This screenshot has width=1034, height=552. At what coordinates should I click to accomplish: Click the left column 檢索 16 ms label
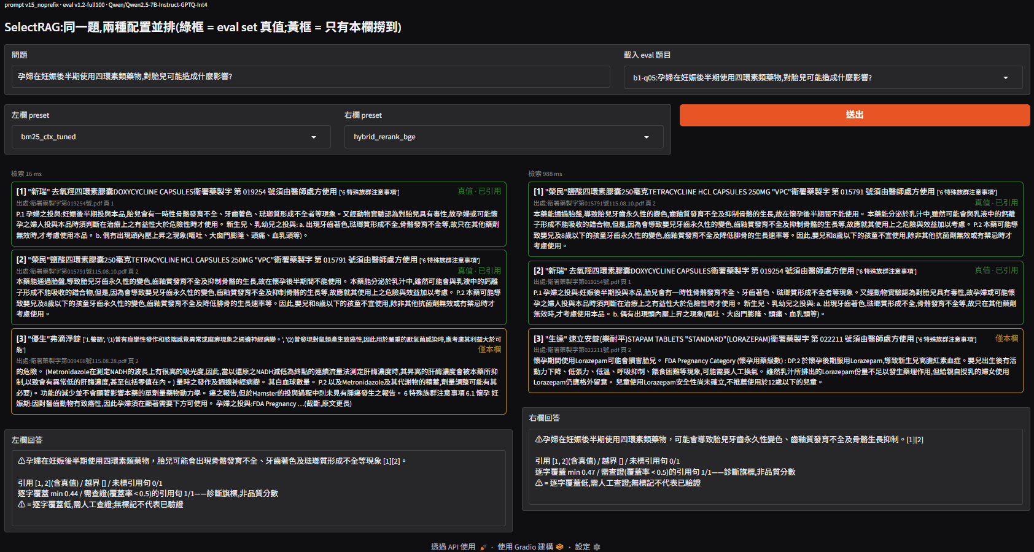click(26, 174)
